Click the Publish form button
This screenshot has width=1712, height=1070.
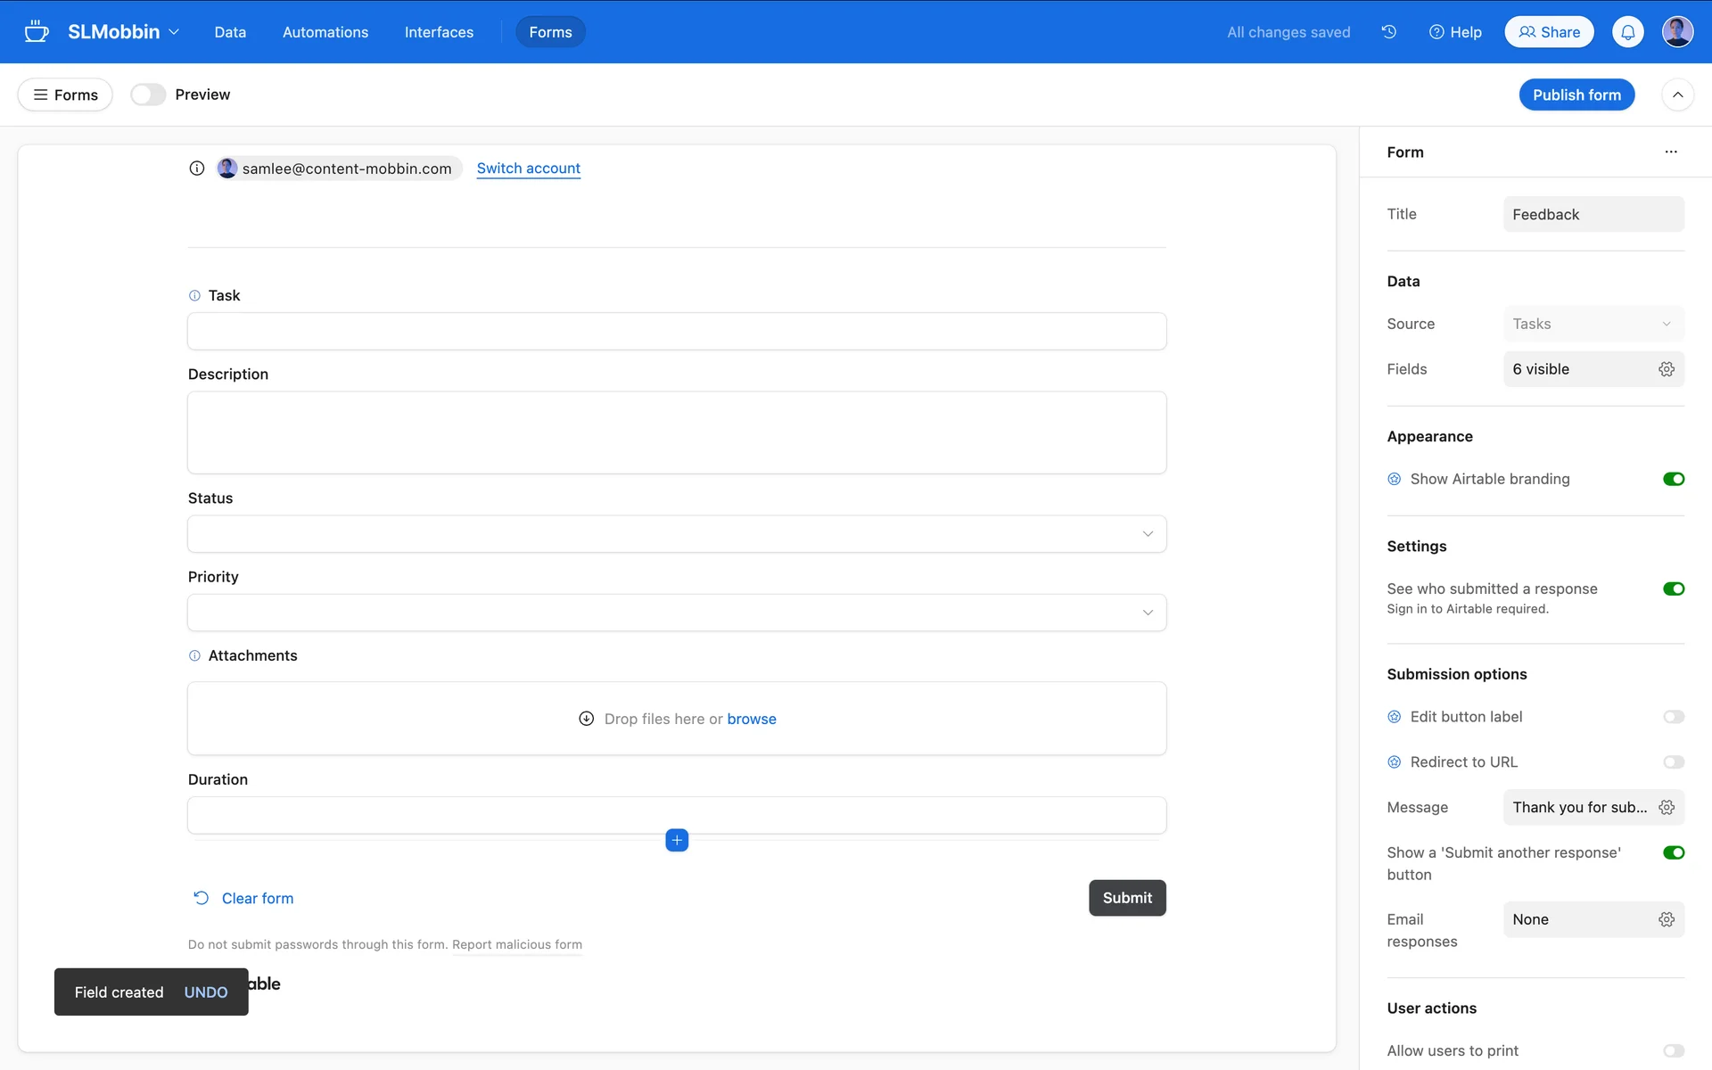1576,95
